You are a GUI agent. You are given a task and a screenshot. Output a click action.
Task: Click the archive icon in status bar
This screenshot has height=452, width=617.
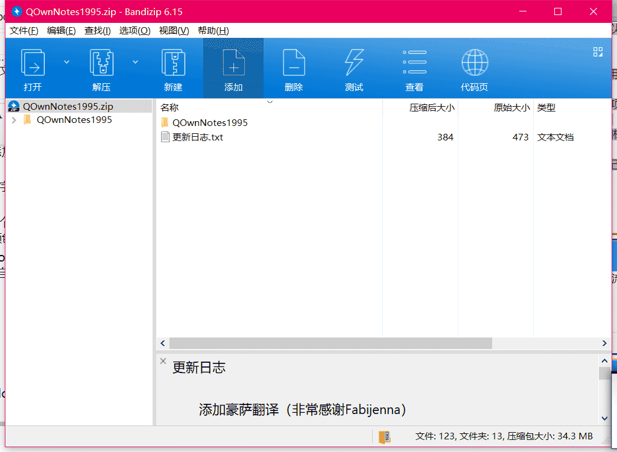[384, 437]
